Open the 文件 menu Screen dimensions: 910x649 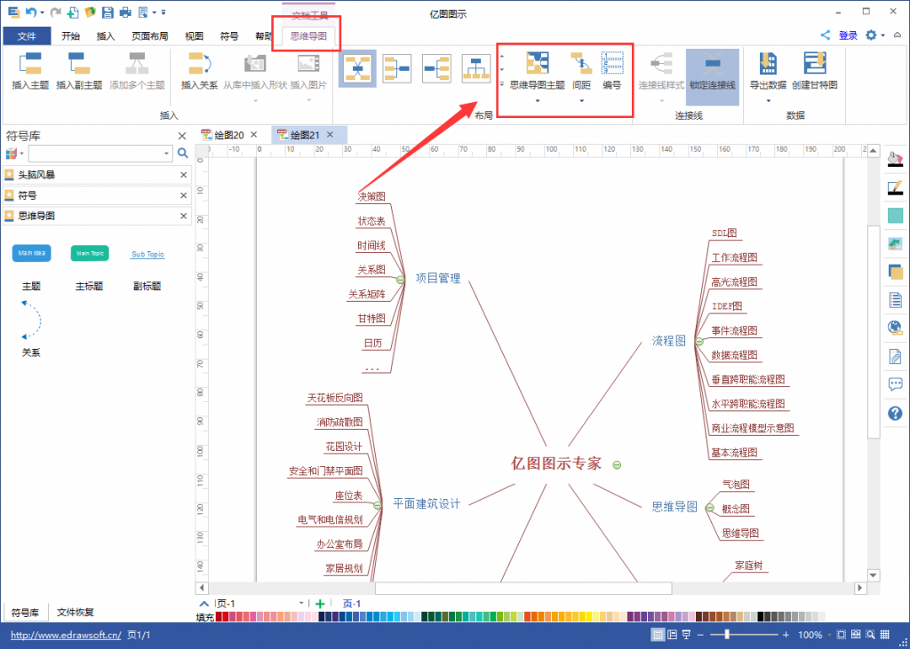(x=27, y=36)
